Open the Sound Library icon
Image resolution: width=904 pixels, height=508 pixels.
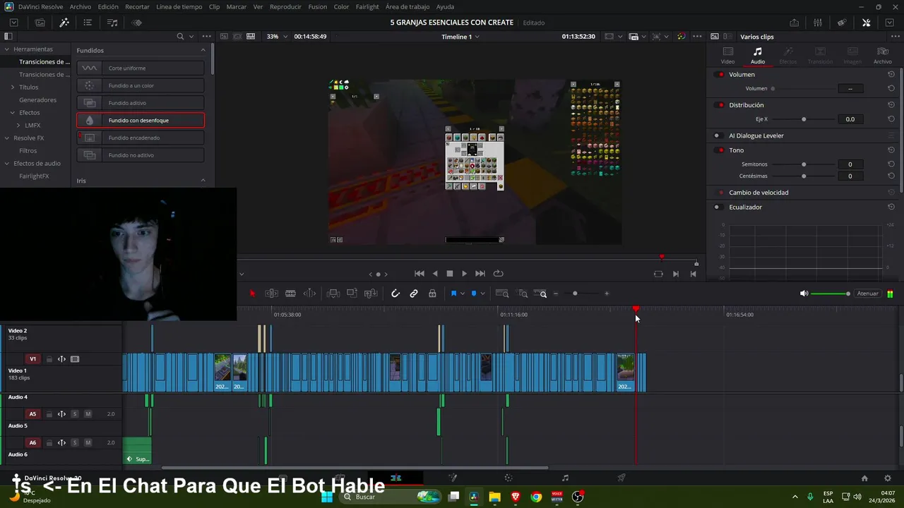(112, 23)
